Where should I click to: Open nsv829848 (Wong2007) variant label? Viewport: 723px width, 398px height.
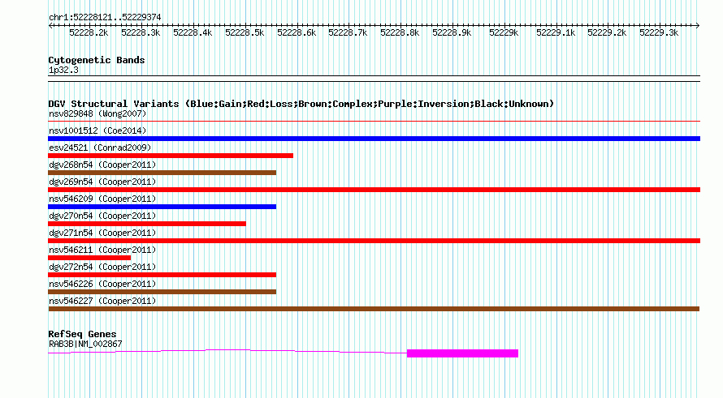(x=97, y=113)
